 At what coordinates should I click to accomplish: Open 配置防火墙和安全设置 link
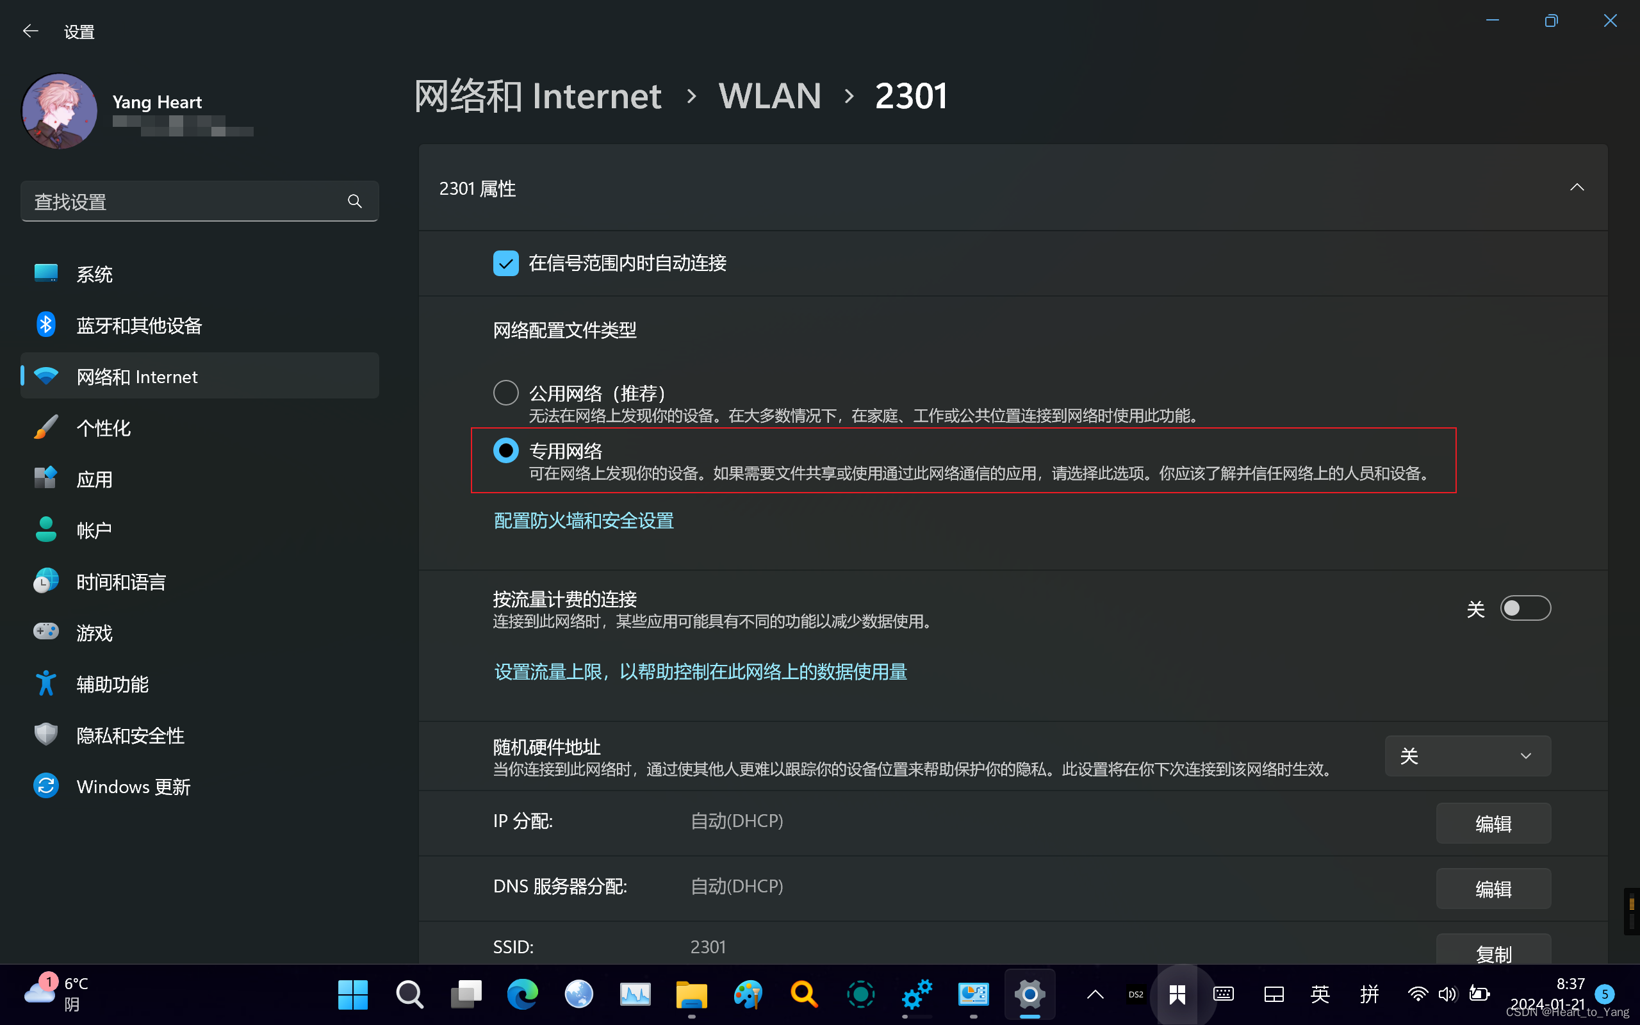[x=584, y=521]
